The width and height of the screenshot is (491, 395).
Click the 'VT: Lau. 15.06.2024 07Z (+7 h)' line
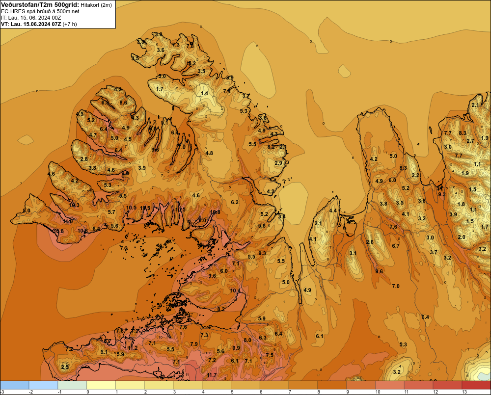coord(39,24)
